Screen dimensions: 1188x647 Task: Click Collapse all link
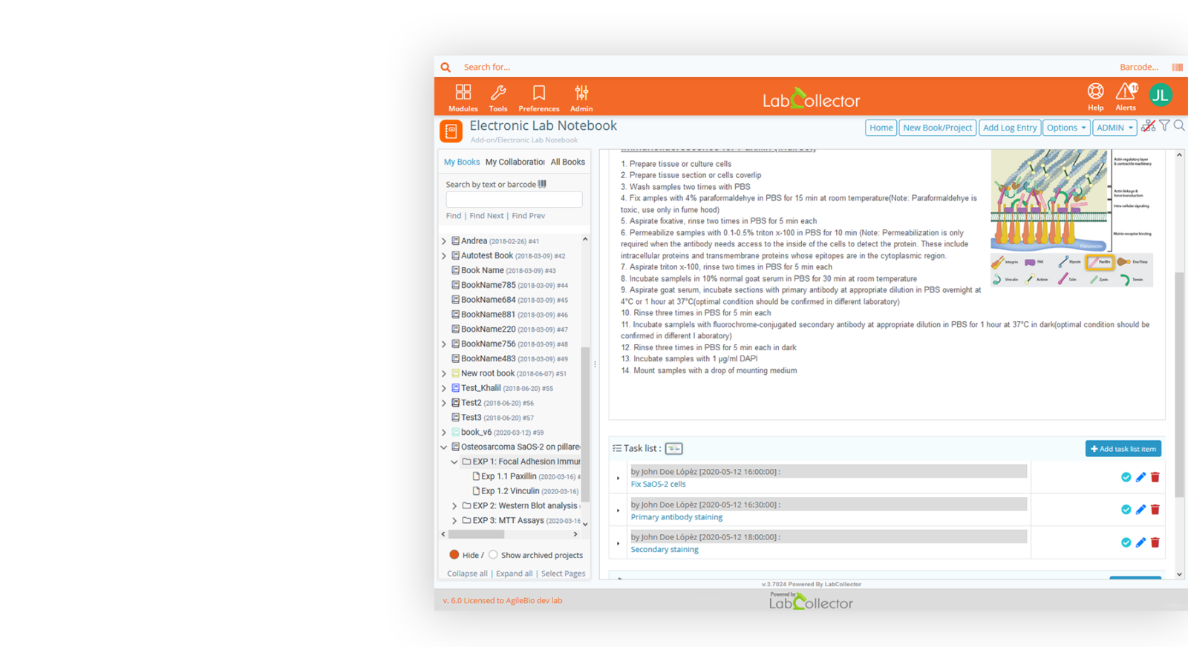[x=467, y=574]
